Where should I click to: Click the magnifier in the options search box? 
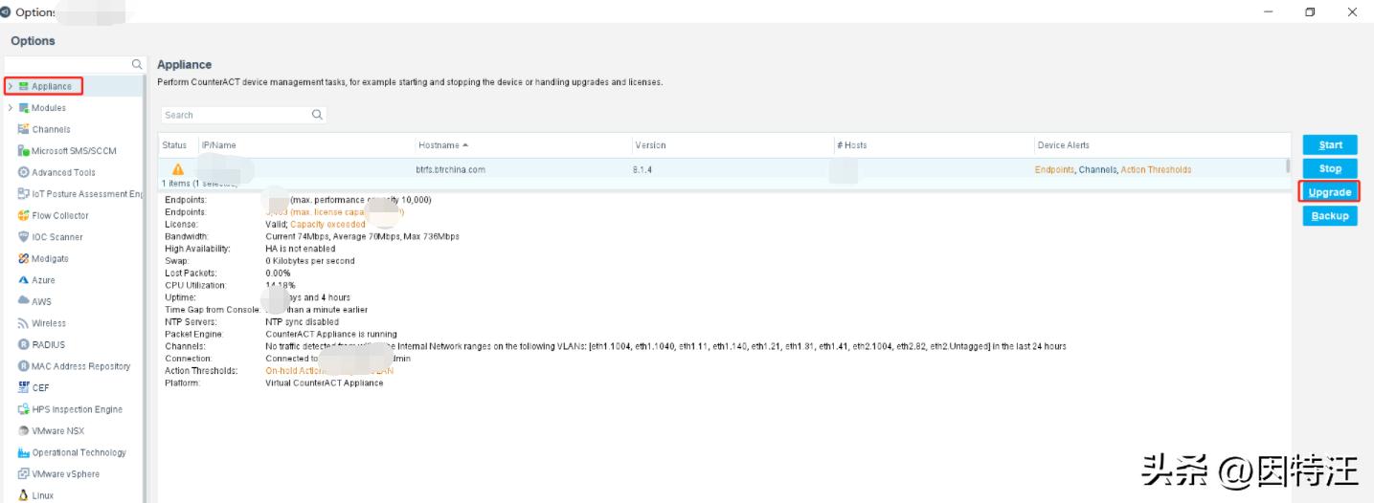(136, 64)
